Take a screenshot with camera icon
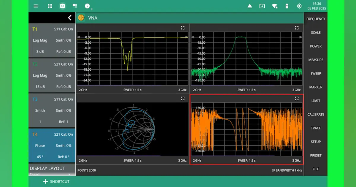Image resolution: width=356 pixels, height=187 pixels. click(x=62, y=6)
